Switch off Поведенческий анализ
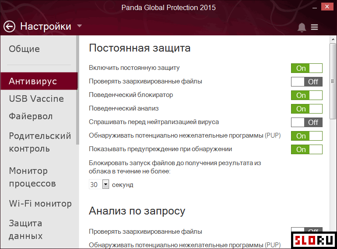The width and height of the screenshot is (337, 249). (x=306, y=109)
